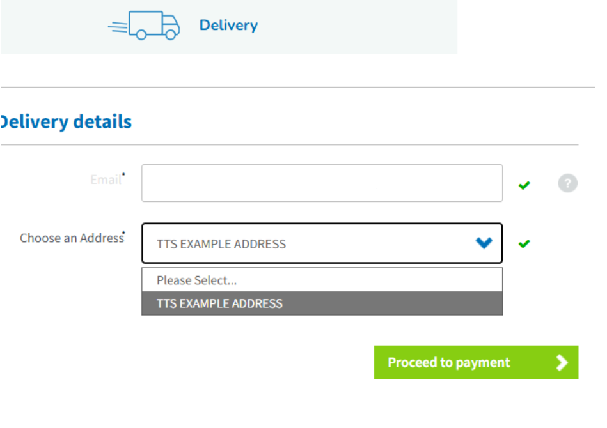Open the Choose an Address combo box
Viewport: 607px width, 428px height.
pyautogui.click(x=307, y=244)
